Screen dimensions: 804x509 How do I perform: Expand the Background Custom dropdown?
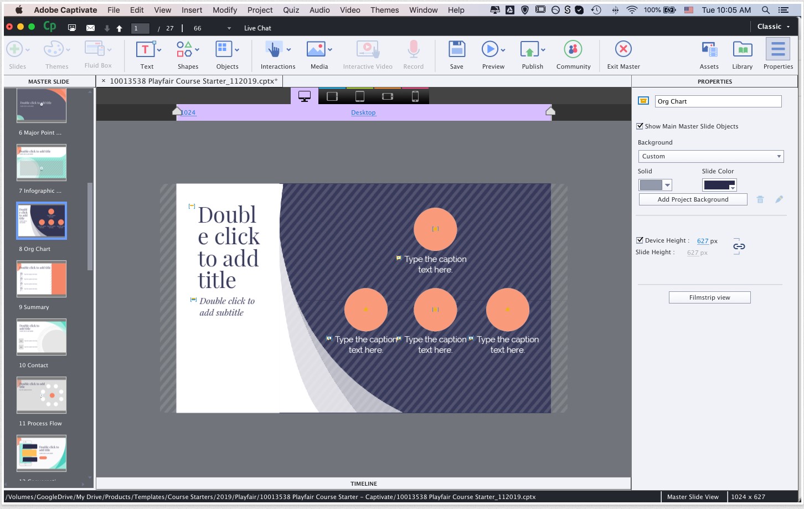click(711, 156)
